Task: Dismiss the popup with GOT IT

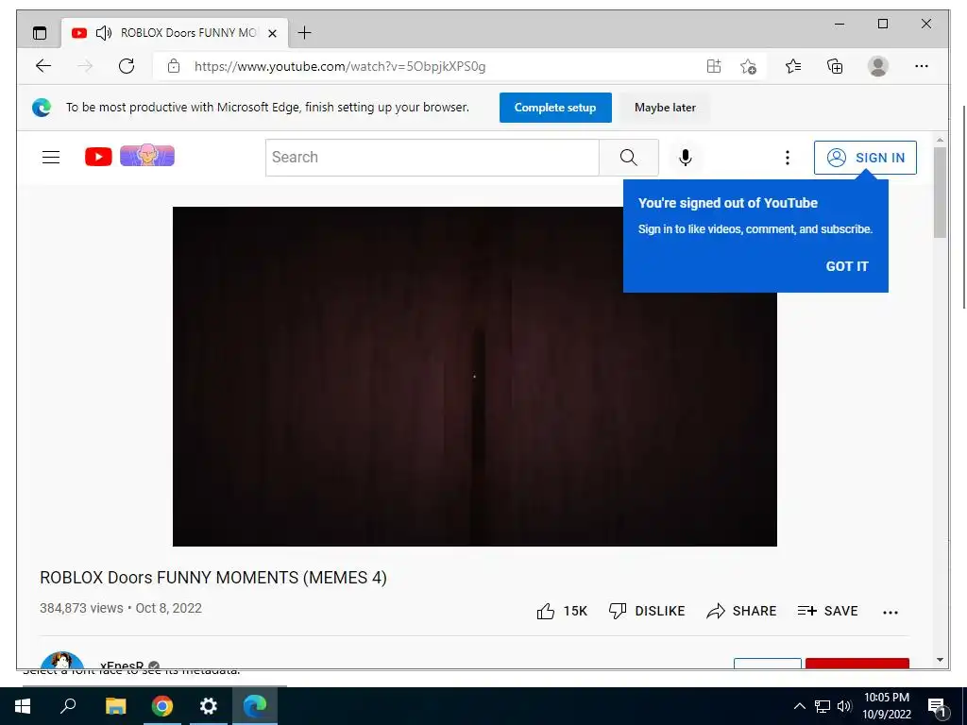Action: tap(847, 266)
